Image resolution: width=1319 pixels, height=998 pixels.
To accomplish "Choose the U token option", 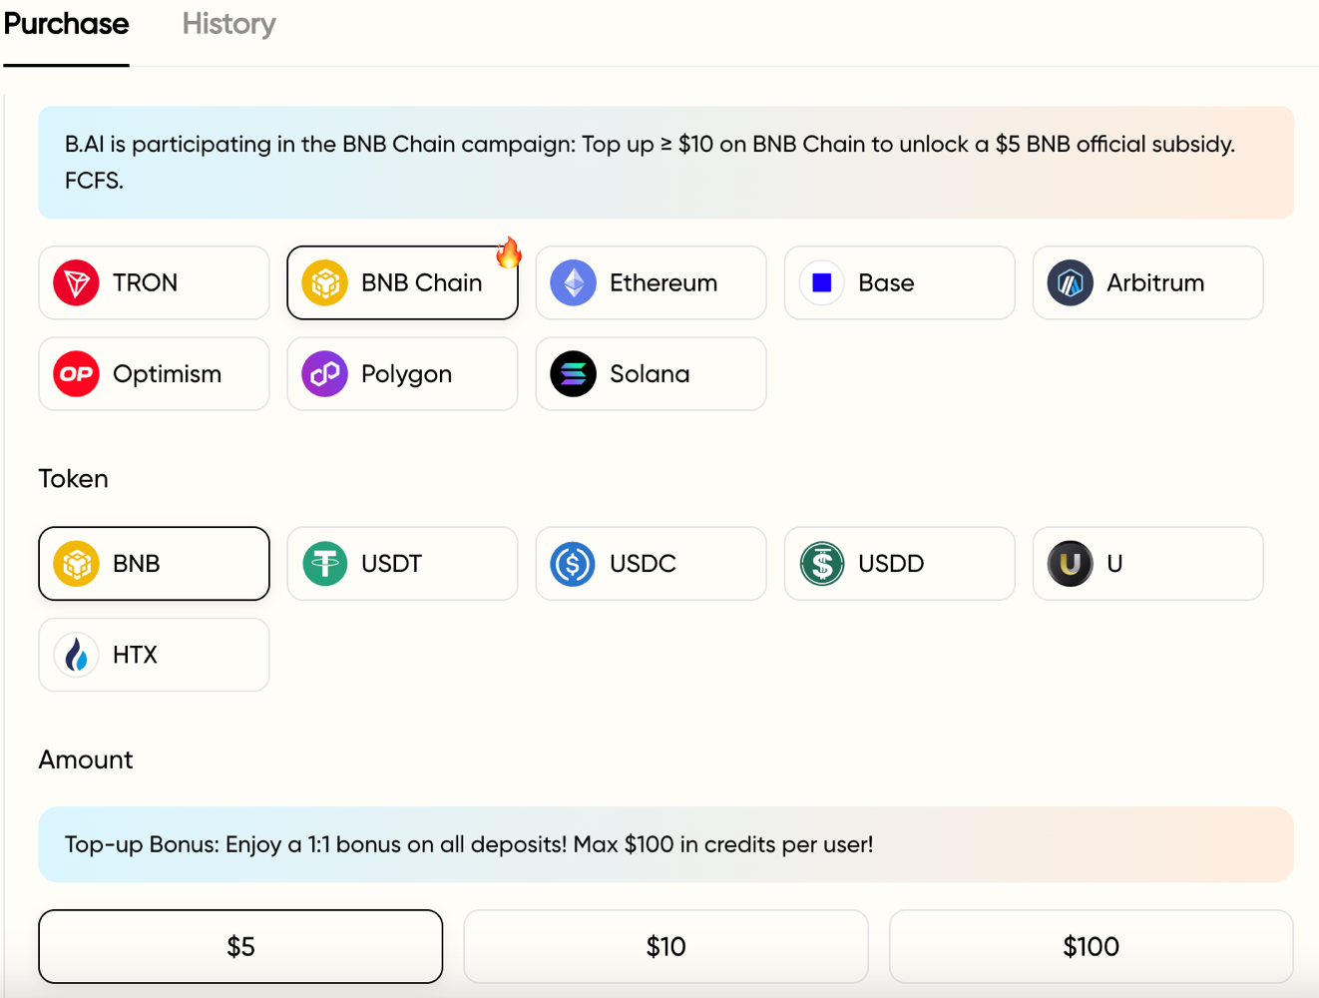I will pos(1147,564).
